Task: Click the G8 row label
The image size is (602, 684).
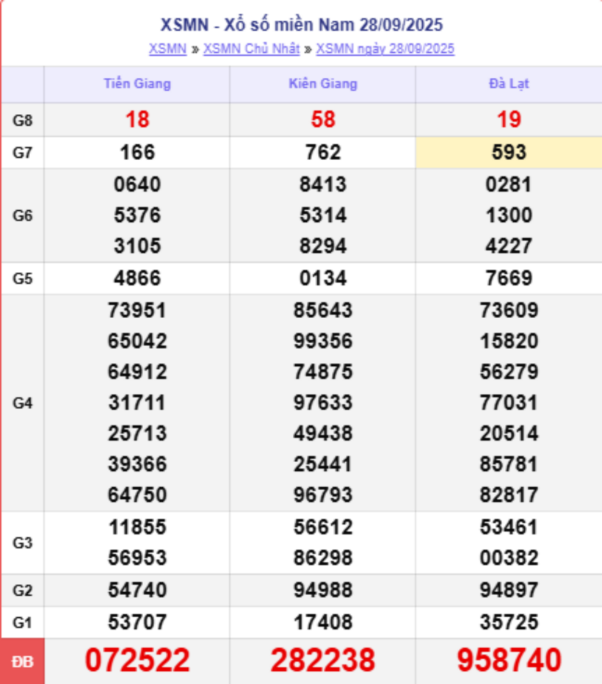Action: click(23, 120)
